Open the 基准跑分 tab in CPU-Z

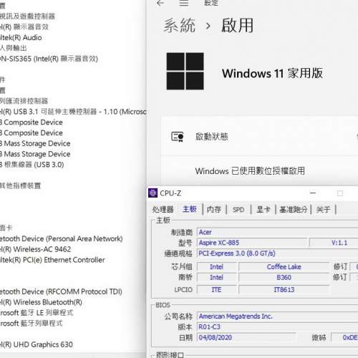pyautogui.click(x=294, y=210)
